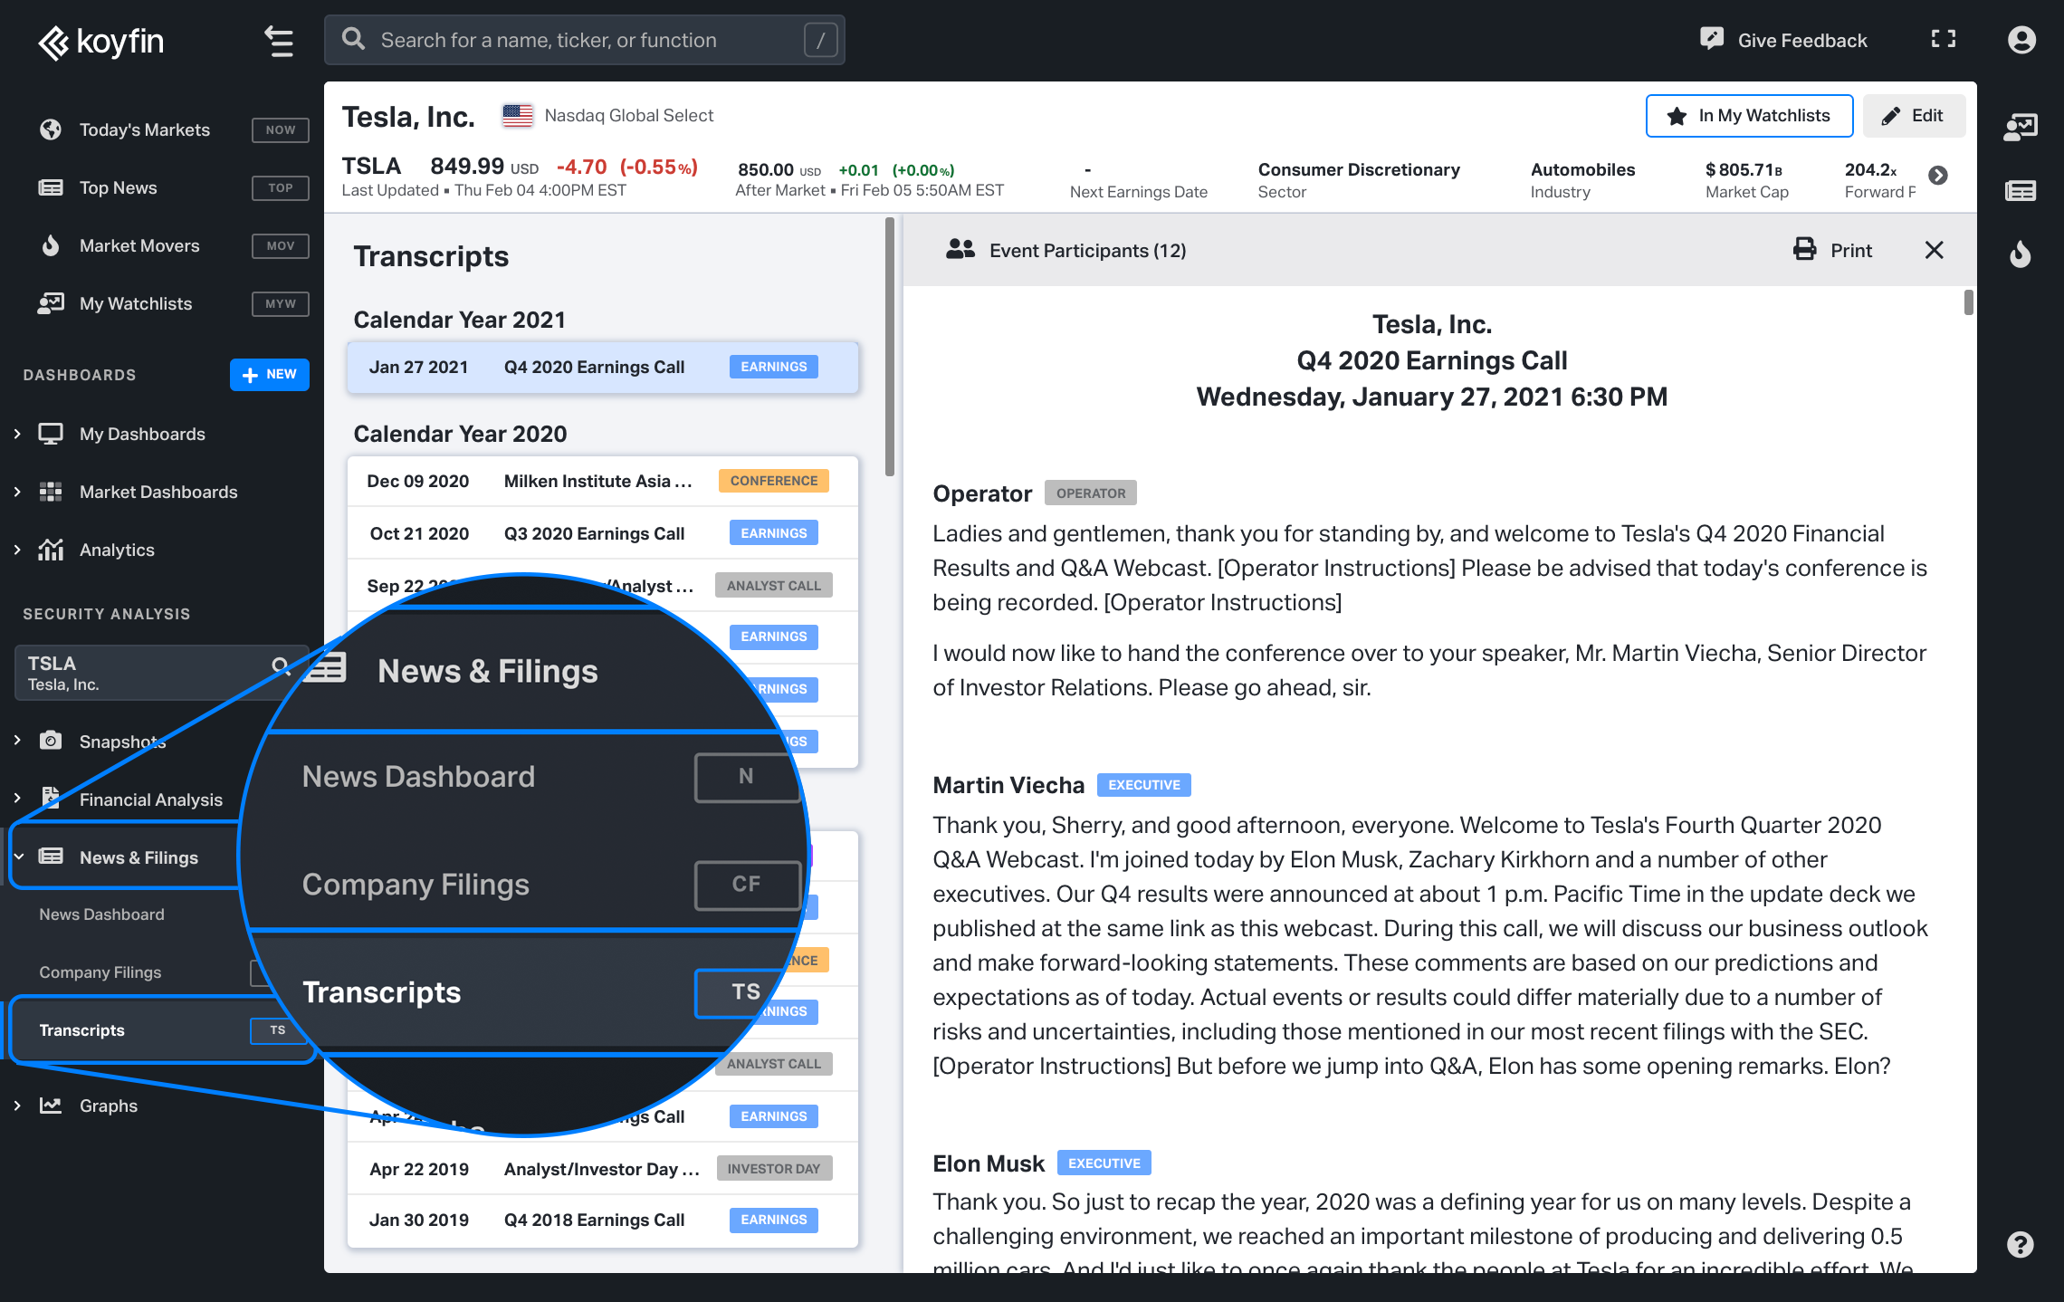Click the Market Dashboards grid icon
2064x1302 pixels.
click(51, 492)
